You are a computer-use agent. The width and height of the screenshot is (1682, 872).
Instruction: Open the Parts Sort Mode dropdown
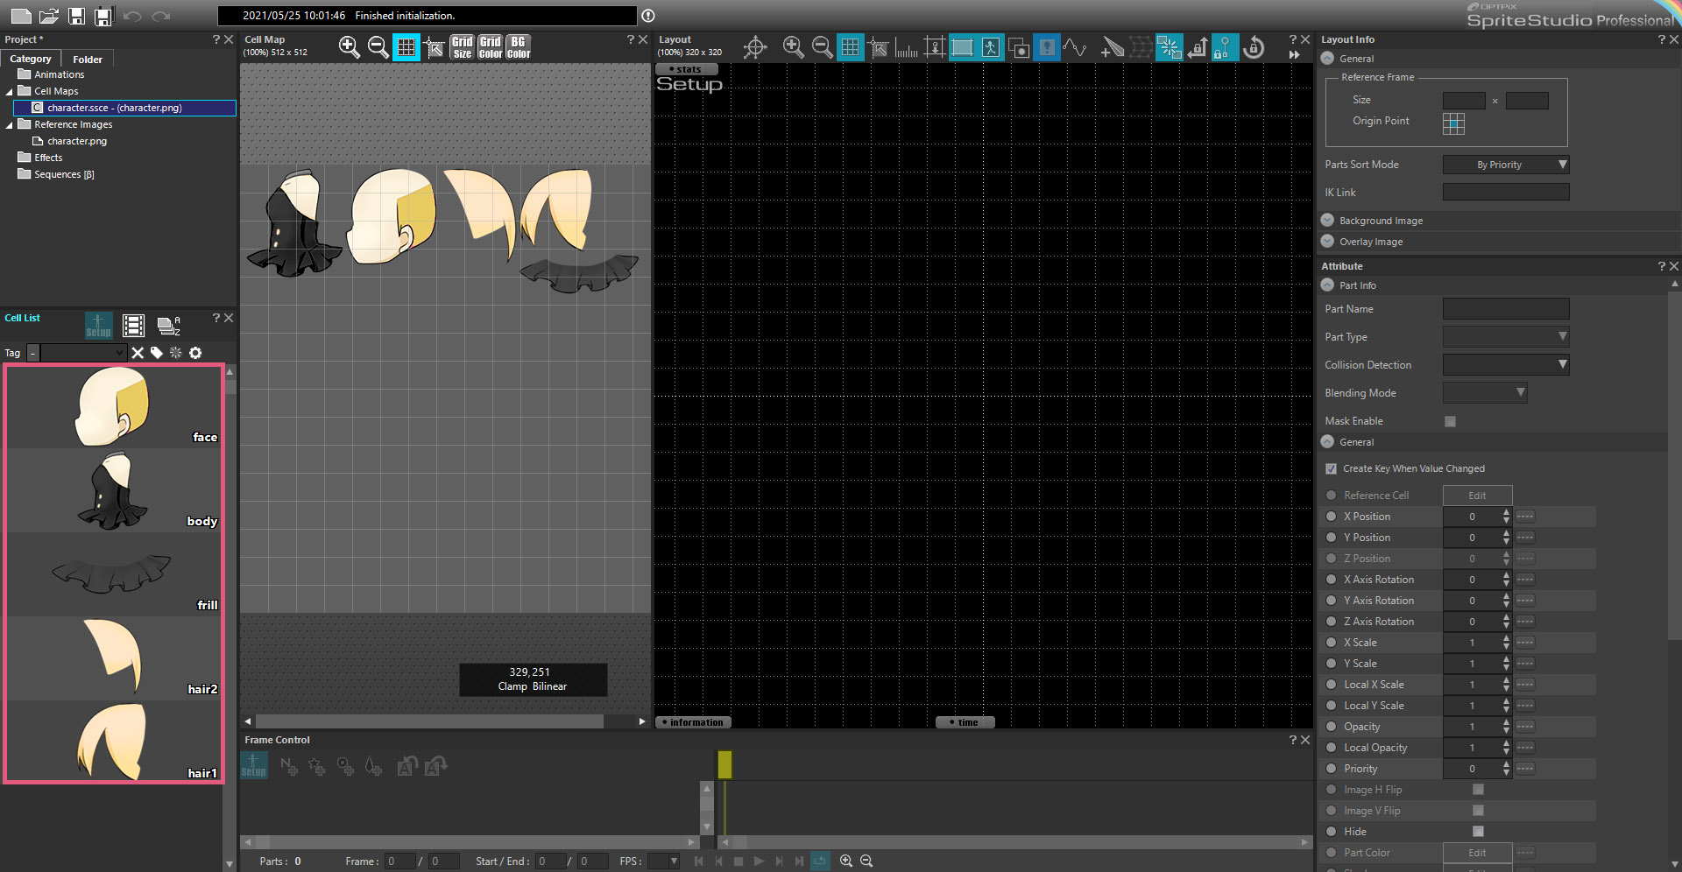(x=1506, y=165)
